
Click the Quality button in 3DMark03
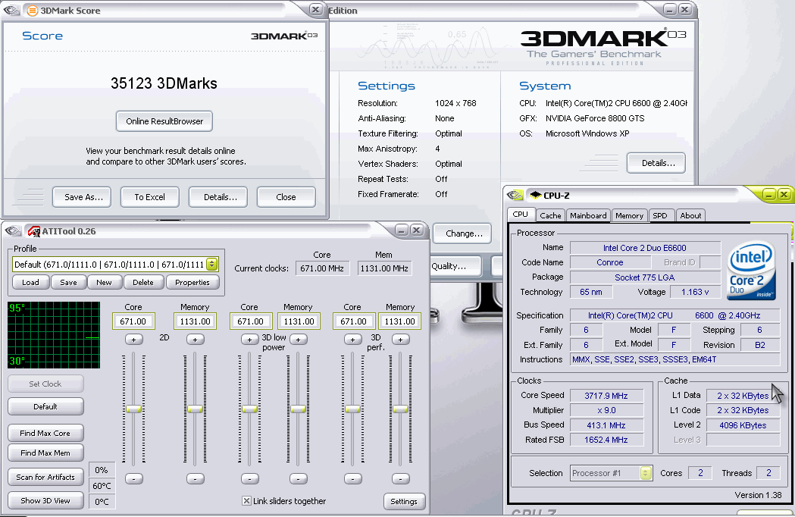click(455, 266)
